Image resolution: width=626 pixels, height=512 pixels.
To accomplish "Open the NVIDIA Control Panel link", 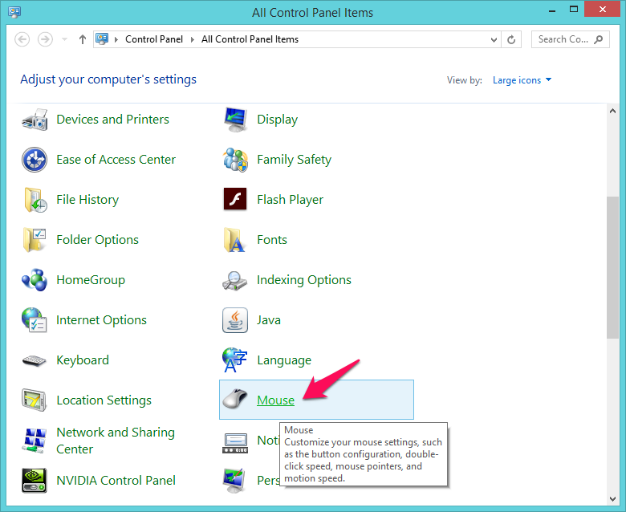I will (116, 481).
